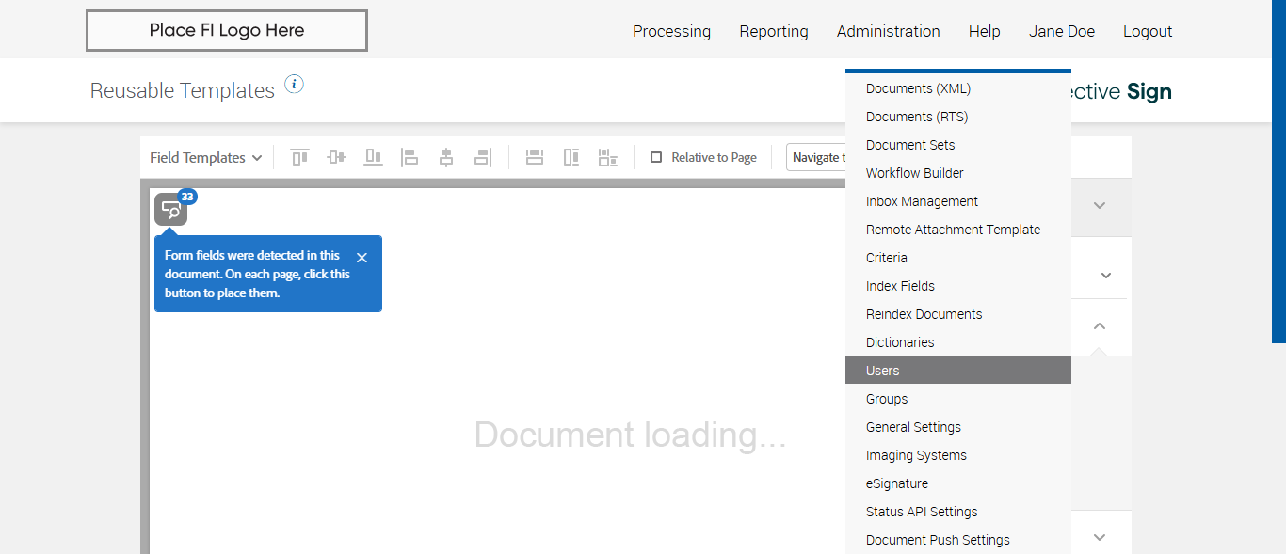
Task: Click the align right edges icon
Action: [483, 157]
